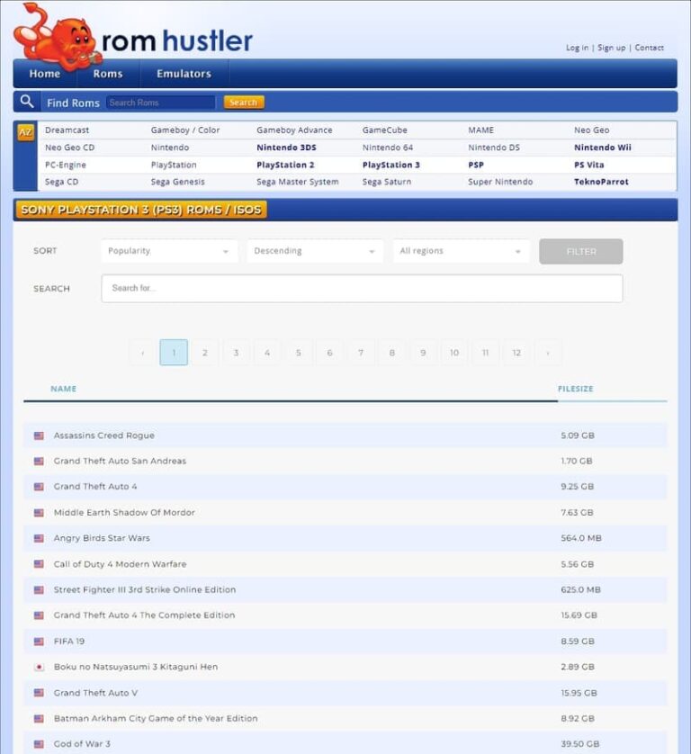Open the Nintendo Wii platform link
The image size is (691, 754).
tap(603, 148)
